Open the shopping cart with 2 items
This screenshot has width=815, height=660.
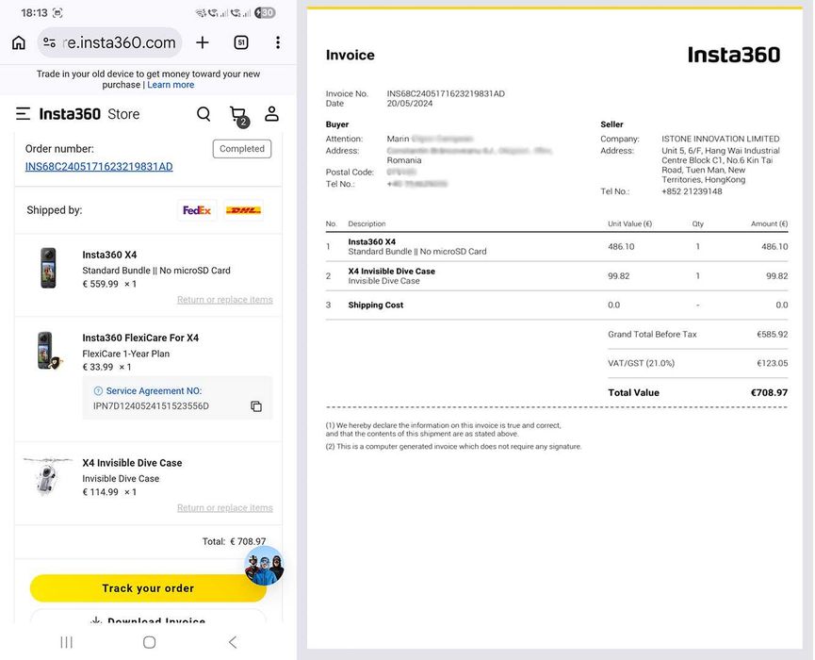239,116
